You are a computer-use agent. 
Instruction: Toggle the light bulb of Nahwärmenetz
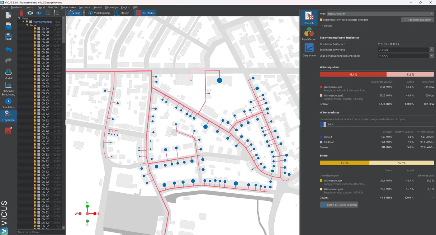(x=27, y=22)
